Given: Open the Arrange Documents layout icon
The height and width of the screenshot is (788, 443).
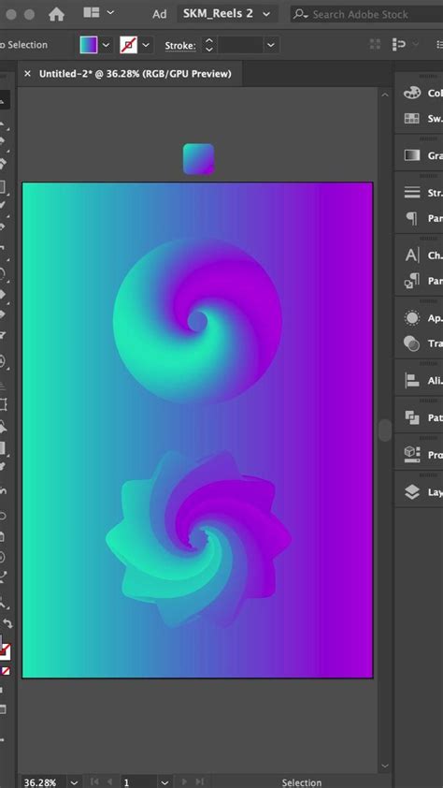Looking at the screenshot, I should point(92,12).
